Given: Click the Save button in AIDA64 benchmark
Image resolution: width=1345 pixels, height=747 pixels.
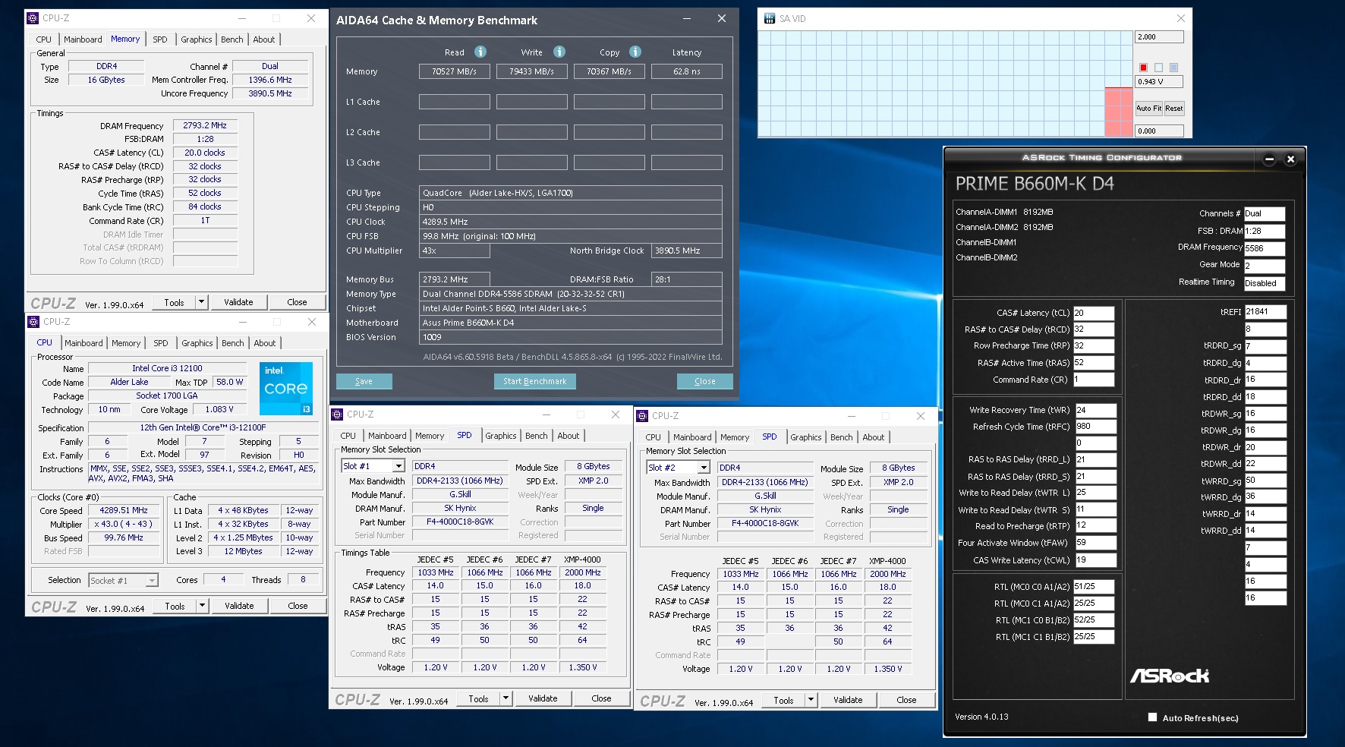Looking at the screenshot, I should [364, 381].
